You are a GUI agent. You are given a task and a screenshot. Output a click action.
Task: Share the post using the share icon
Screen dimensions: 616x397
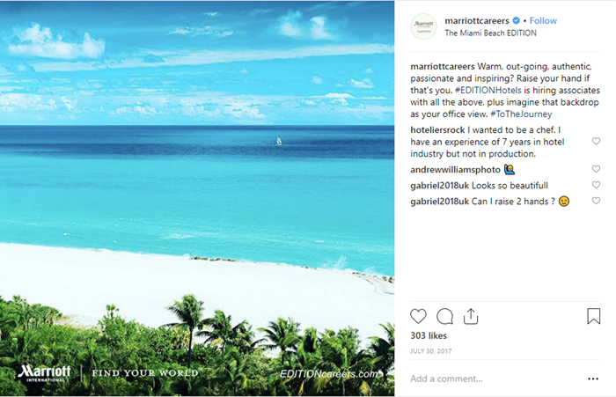tap(470, 316)
